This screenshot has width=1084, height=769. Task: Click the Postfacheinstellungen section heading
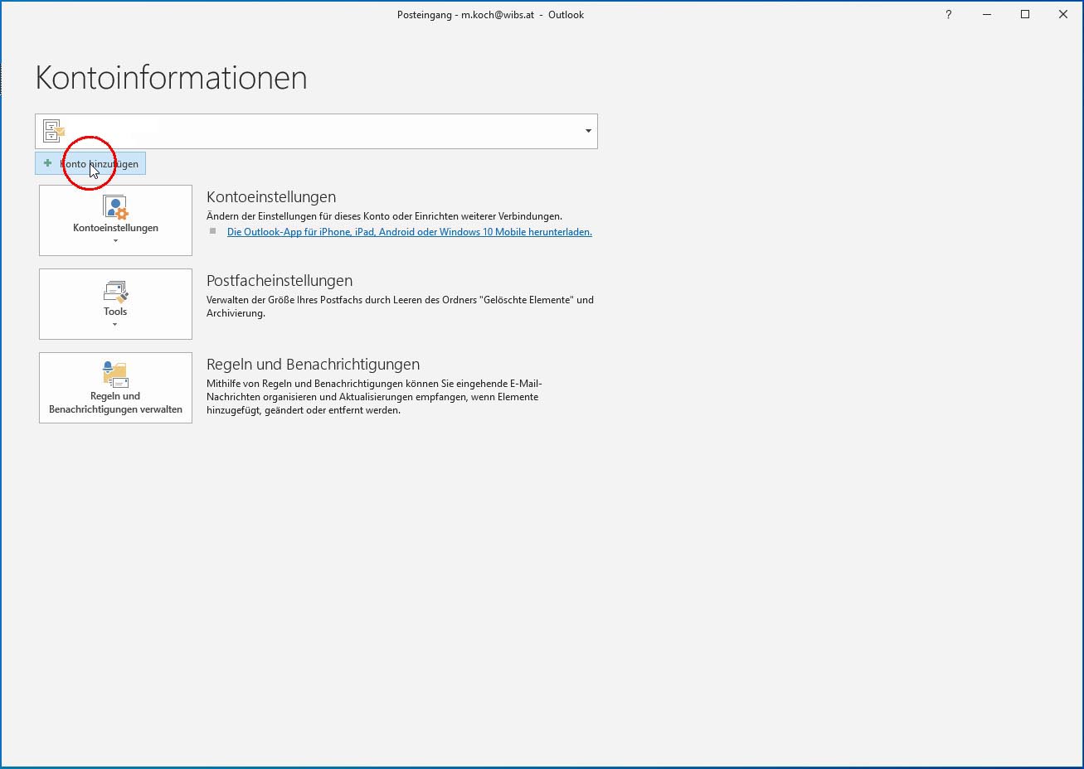click(280, 281)
